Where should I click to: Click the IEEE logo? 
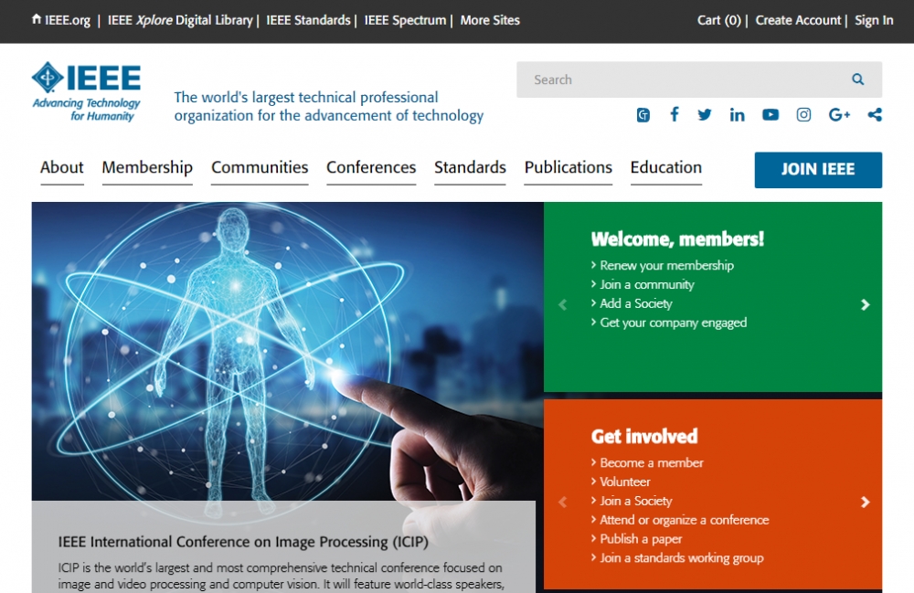86,90
